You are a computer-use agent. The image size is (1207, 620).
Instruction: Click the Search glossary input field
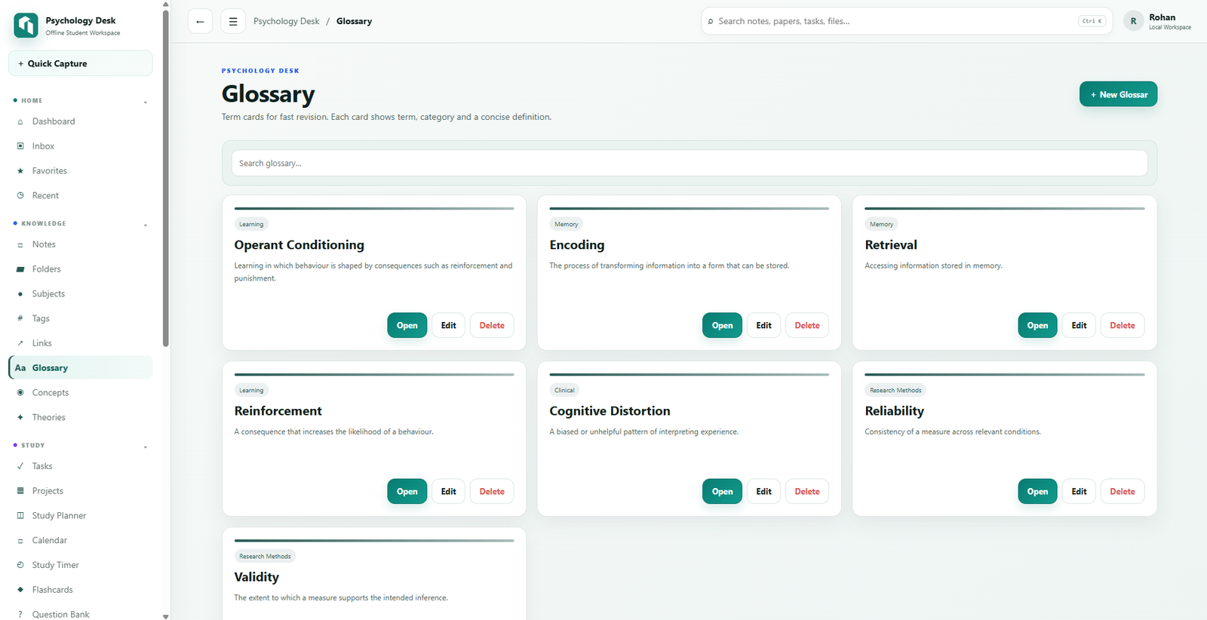[x=689, y=163]
